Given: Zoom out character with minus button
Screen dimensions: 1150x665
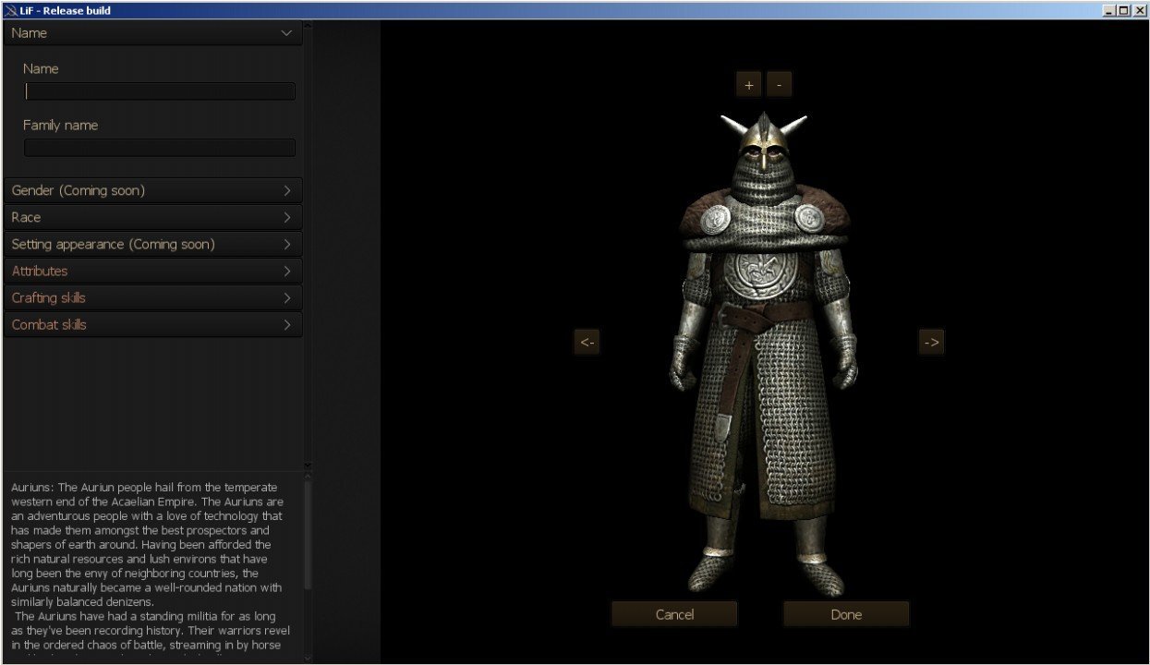Looking at the screenshot, I should 779,85.
